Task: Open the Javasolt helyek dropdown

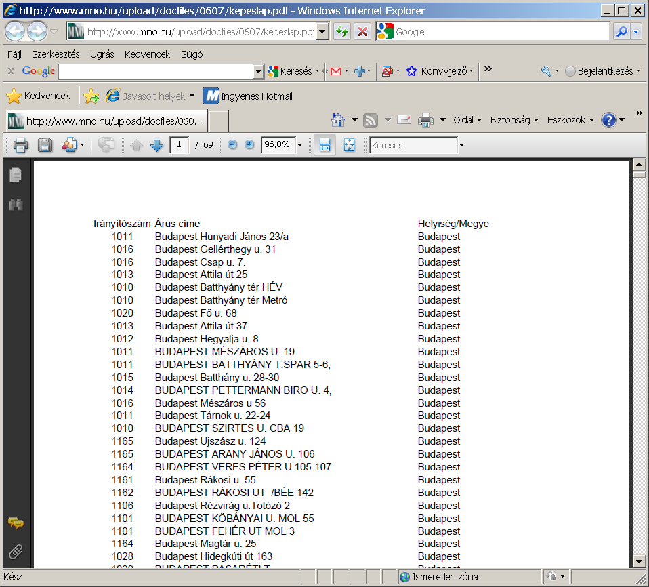Action: [192, 96]
